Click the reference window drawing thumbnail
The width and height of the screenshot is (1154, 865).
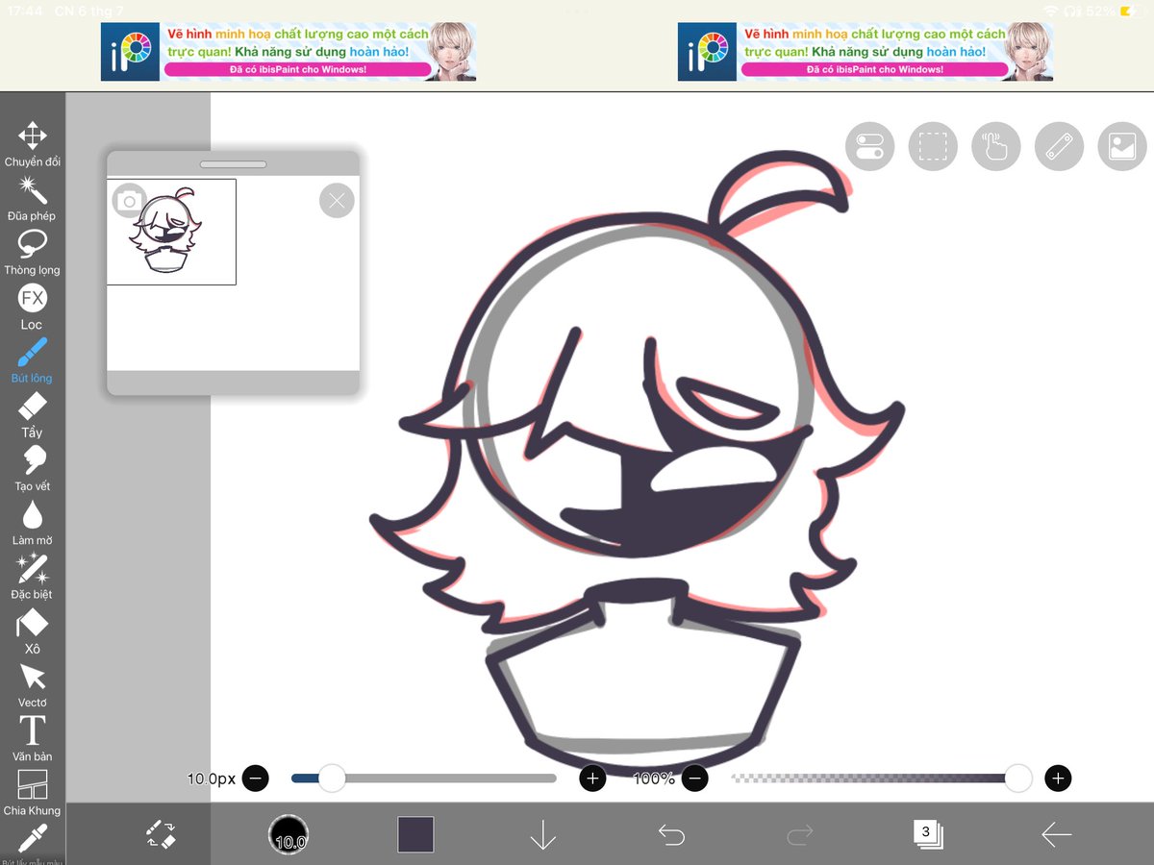[171, 232]
